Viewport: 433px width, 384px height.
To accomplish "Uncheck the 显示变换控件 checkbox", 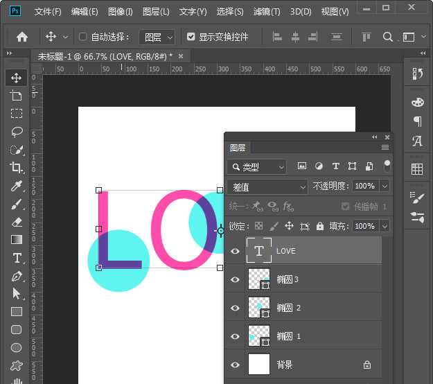I will (x=191, y=37).
